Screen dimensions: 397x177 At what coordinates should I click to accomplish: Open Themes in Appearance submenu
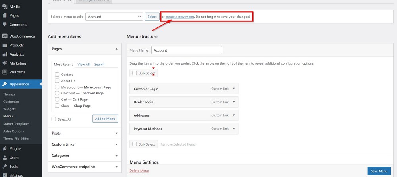tap(9, 94)
